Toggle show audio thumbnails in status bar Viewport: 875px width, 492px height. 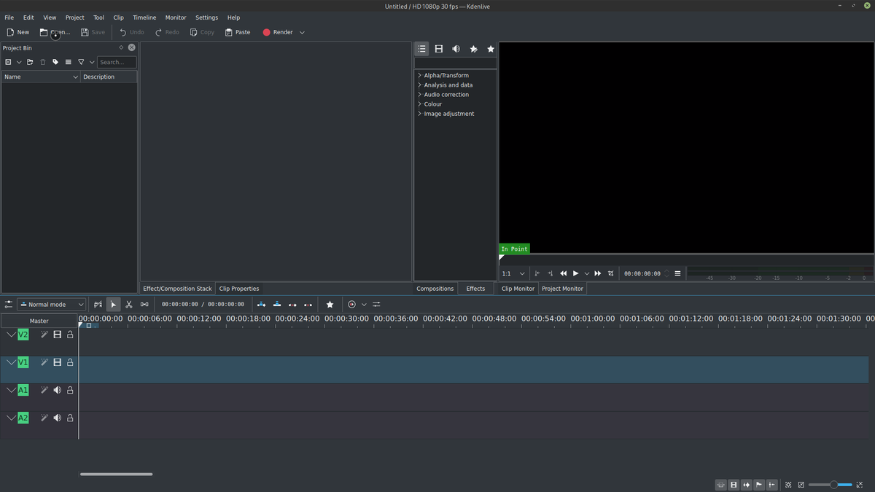[x=746, y=485]
